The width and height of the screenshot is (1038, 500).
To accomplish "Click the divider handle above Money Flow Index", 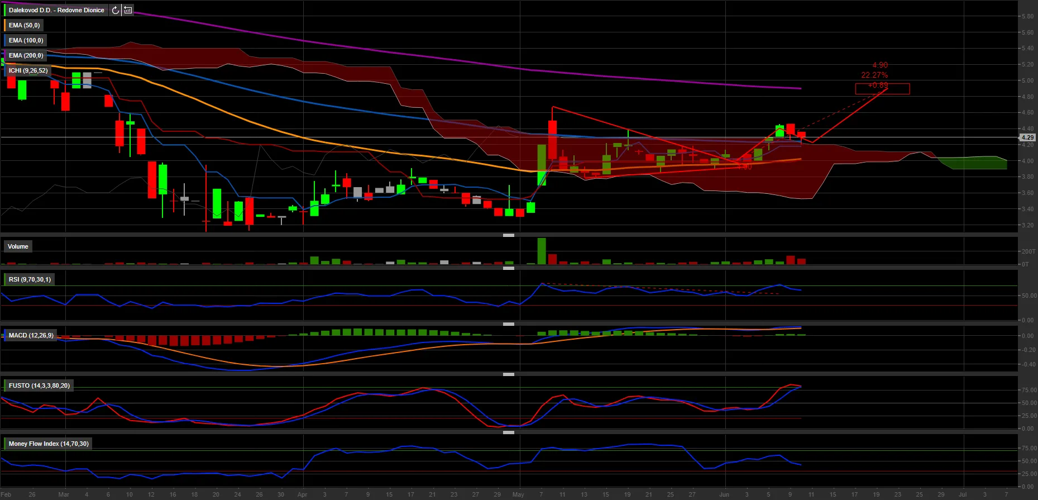I will (x=508, y=432).
